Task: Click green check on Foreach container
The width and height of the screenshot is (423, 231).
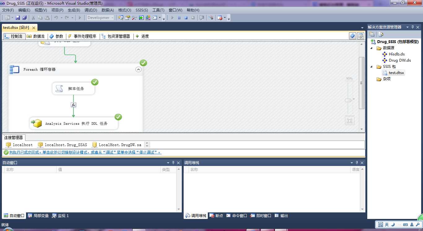Action: tap(143, 63)
